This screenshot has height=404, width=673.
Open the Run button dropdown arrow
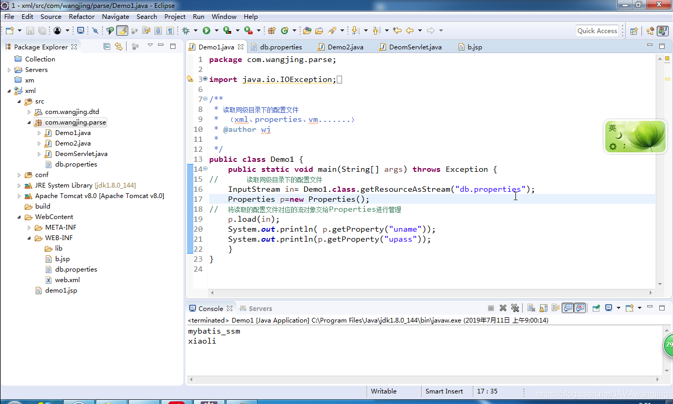[216, 30]
